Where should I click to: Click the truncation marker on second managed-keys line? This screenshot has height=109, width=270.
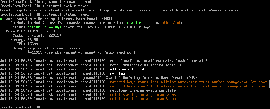point(269,86)
